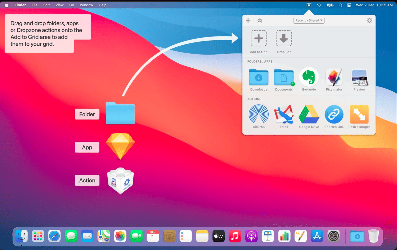Launch Pixelmator from the Dropzone grid
The width and height of the screenshot is (397, 250).
334,77
